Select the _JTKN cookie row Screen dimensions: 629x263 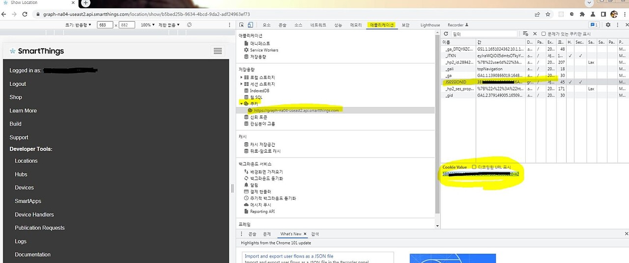[535, 56]
